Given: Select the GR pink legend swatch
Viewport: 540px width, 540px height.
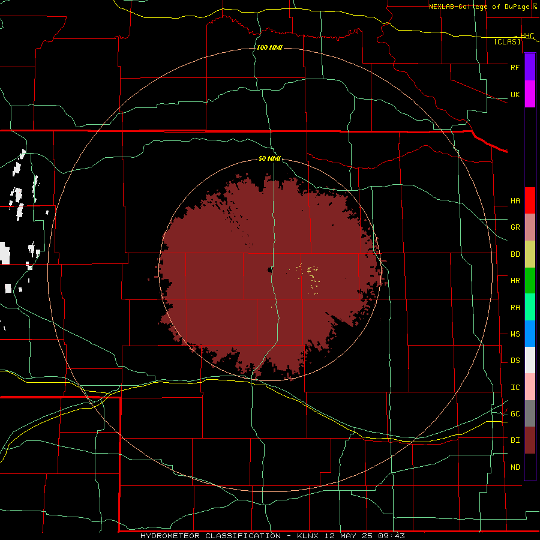Looking at the screenshot, I should coord(530,227).
